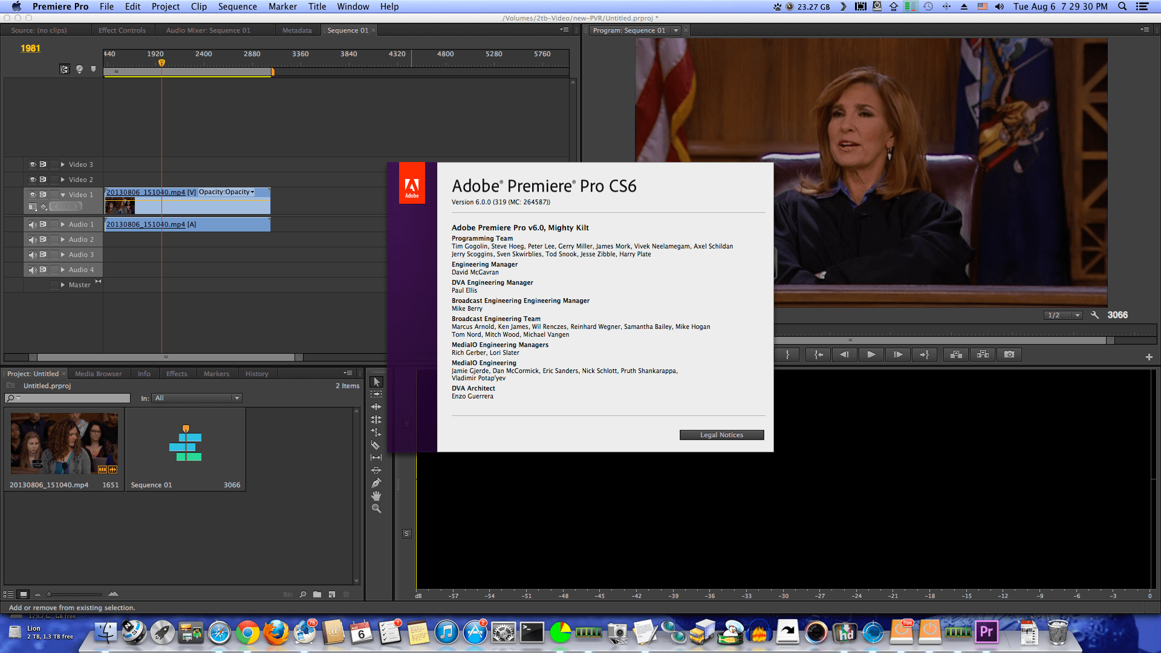Expand the Video 2 track

62,180
